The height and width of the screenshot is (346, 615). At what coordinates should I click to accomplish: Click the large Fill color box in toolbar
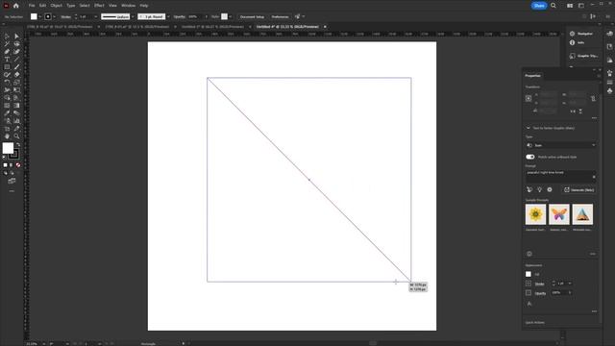[x=8, y=148]
